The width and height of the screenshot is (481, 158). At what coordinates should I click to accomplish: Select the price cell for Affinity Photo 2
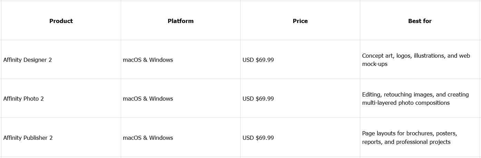coord(258,99)
